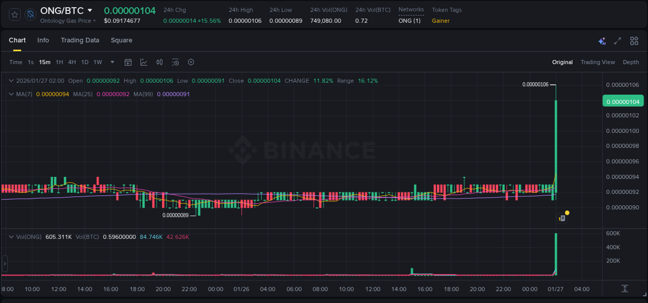
Task: Click the ONG token logo icon
Action: 30,14
